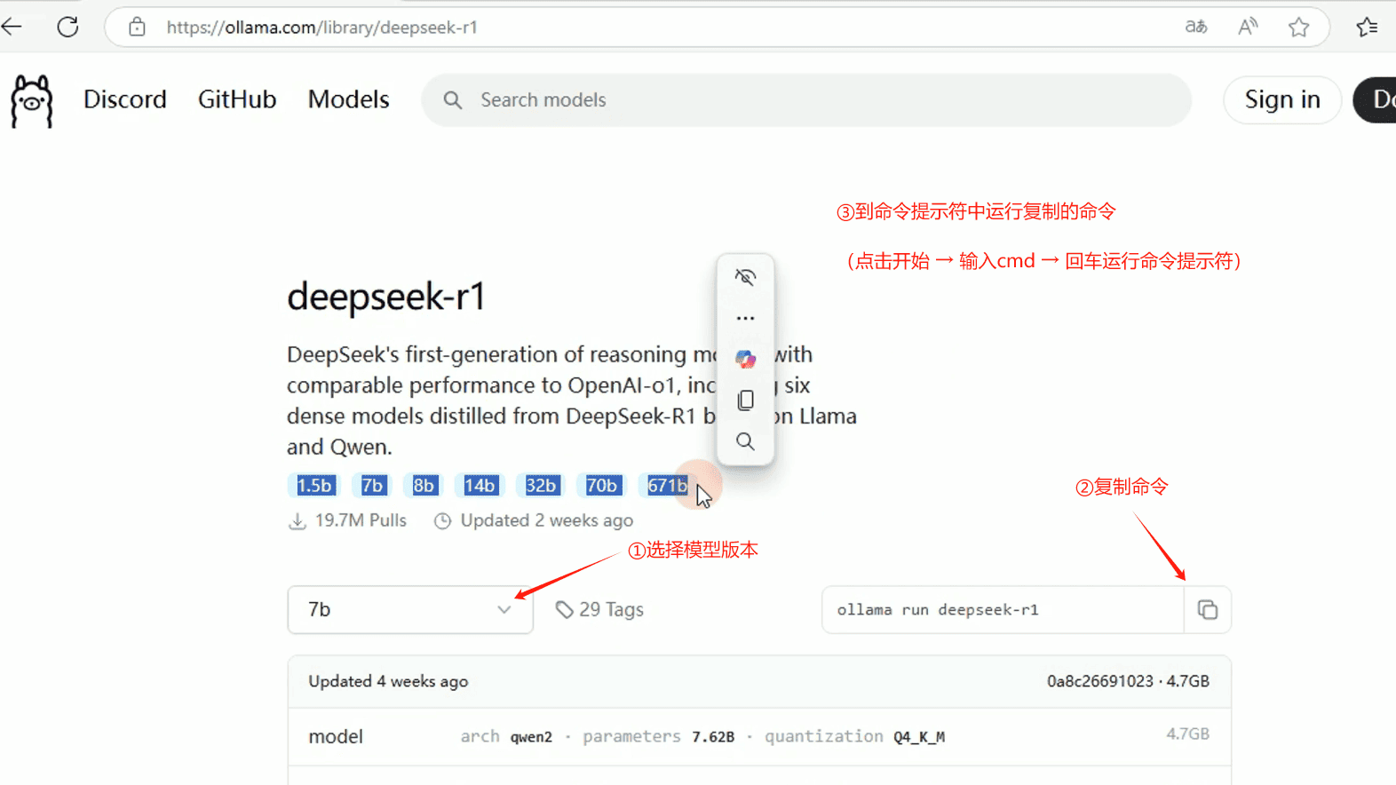Go to the GitHub link
Image resolution: width=1396 pixels, height=785 pixels.
tap(237, 99)
